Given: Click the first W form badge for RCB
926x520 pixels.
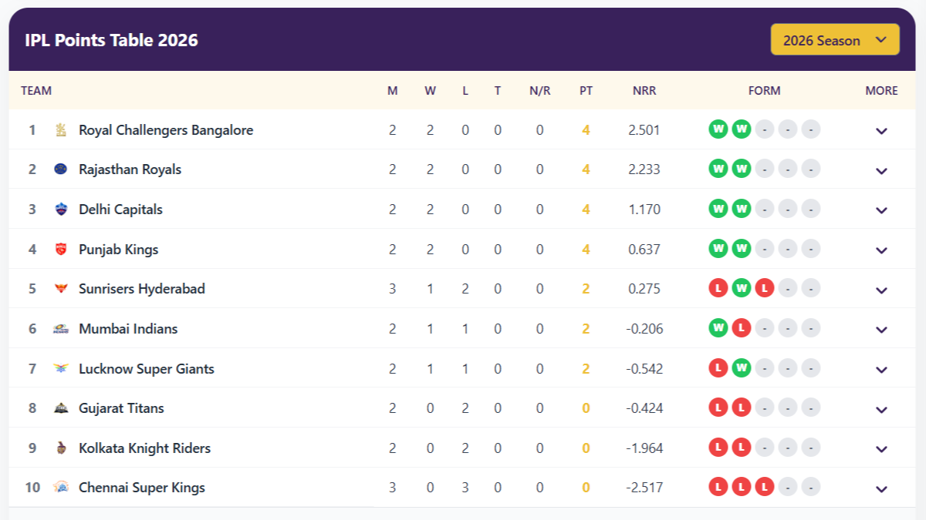Looking at the screenshot, I should point(718,129).
